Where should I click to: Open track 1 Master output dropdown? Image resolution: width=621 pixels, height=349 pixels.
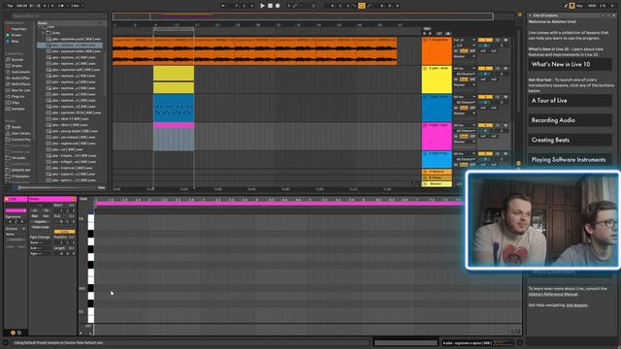464,56
